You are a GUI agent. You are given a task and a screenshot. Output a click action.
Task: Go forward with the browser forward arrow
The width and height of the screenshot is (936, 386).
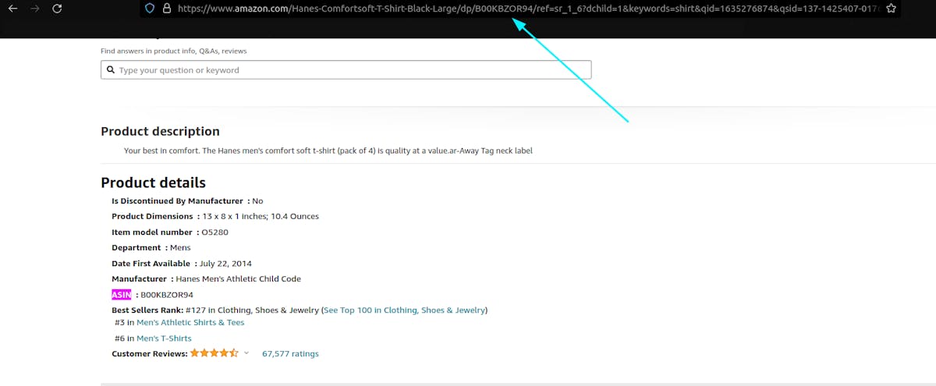[x=34, y=9]
